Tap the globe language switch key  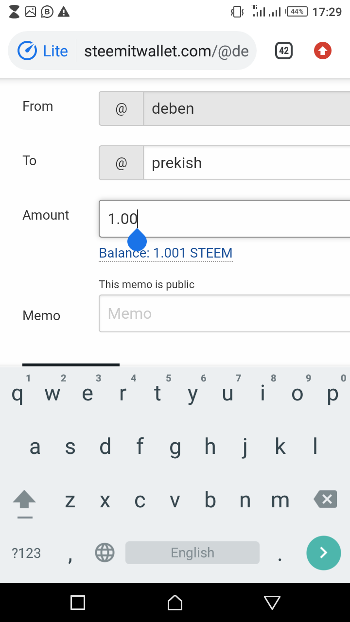tap(105, 553)
